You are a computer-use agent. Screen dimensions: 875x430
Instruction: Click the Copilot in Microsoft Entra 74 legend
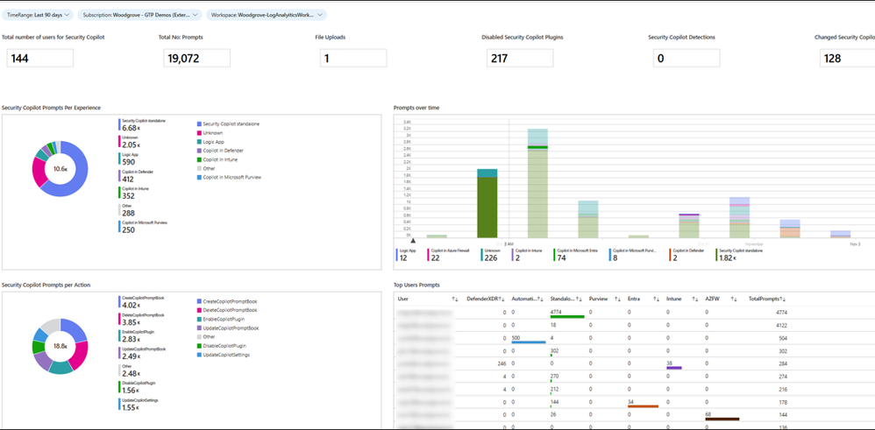[576, 255]
